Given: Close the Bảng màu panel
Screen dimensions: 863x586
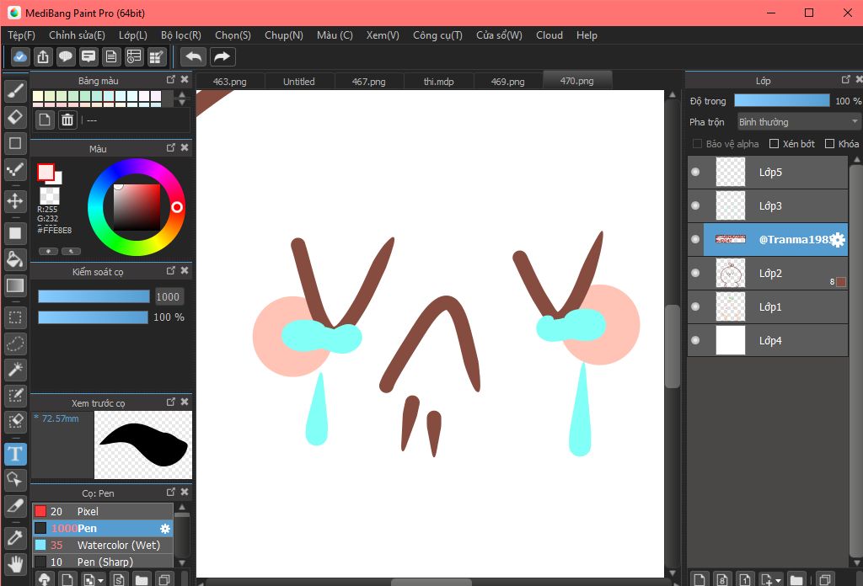Looking at the screenshot, I should point(185,80).
